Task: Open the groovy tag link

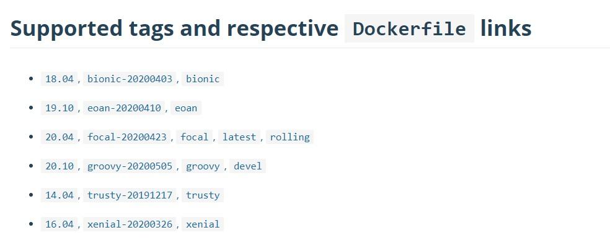Action: [203, 166]
